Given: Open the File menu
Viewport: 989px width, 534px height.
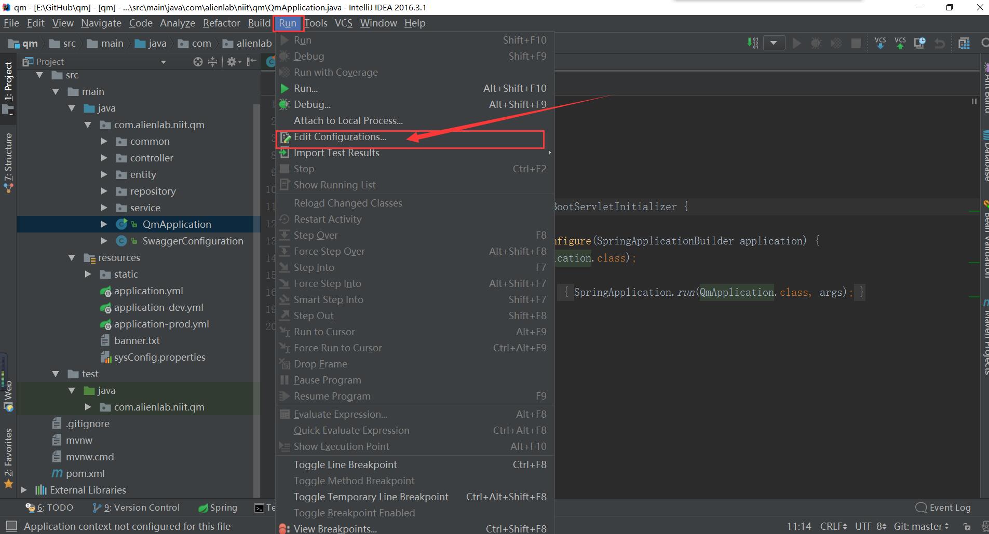Looking at the screenshot, I should pyautogui.click(x=11, y=23).
